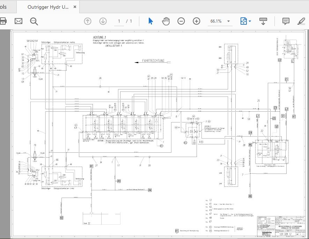Click the next page arrow button
This screenshot has height=239, width=309.
tap(102, 21)
